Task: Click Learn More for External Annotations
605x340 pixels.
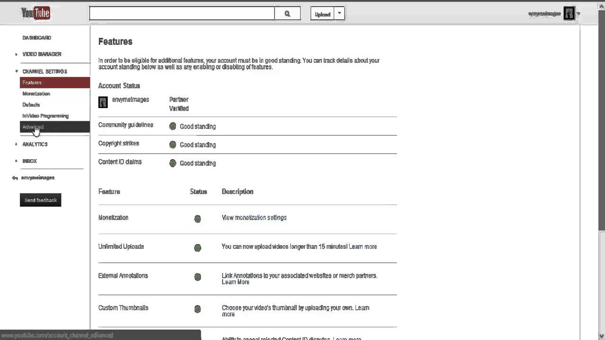Action: (235, 282)
